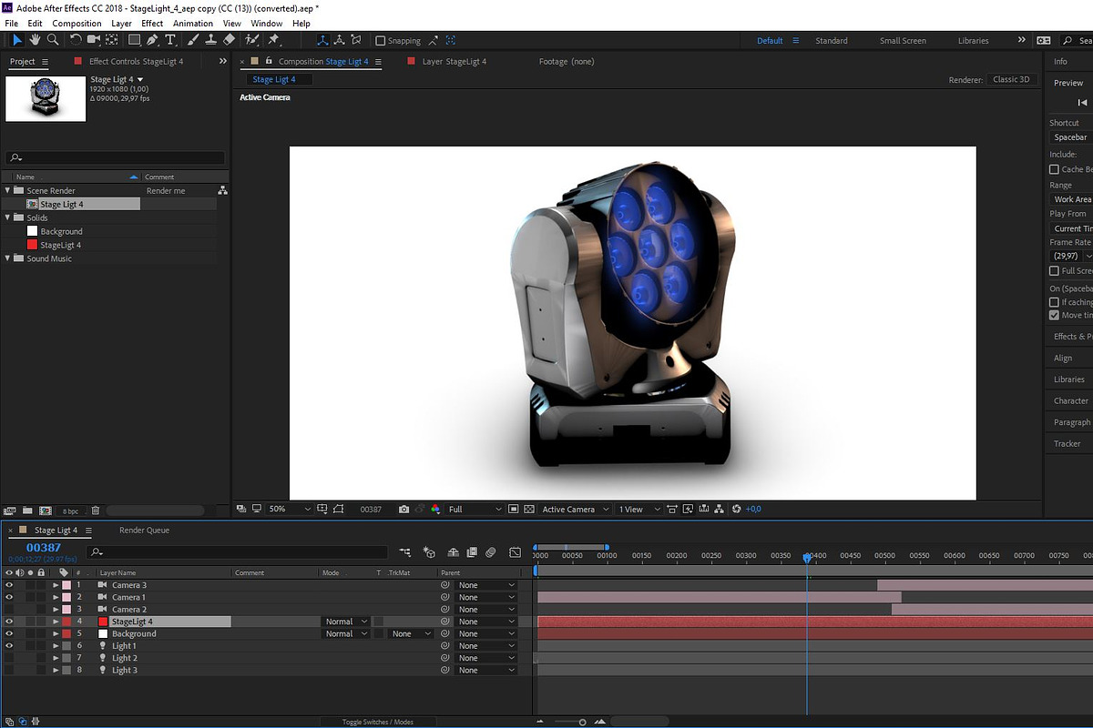1093x728 pixels.
Task: Select the Selection arrow tool
Action: click(16, 40)
